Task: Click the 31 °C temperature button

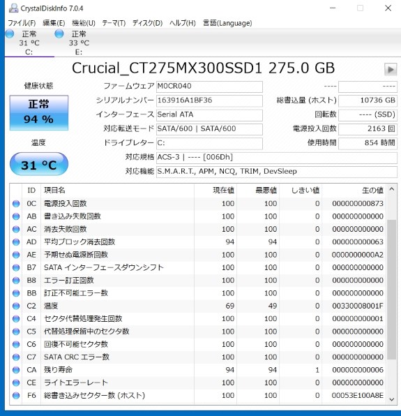Action: (x=39, y=164)
